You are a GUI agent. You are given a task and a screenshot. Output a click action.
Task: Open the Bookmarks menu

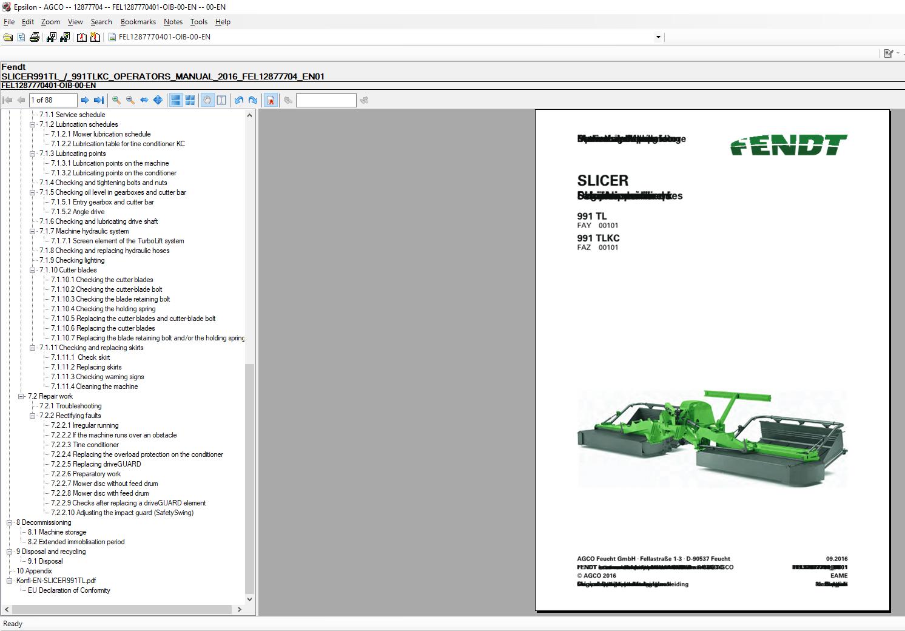tap(138, 22)
